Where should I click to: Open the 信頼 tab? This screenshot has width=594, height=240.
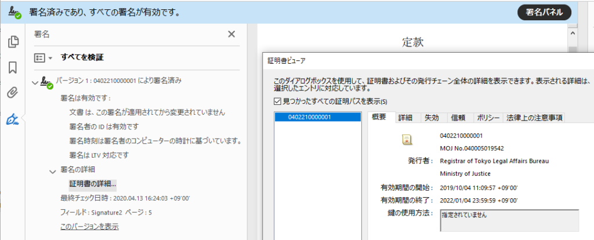(458, 117)
